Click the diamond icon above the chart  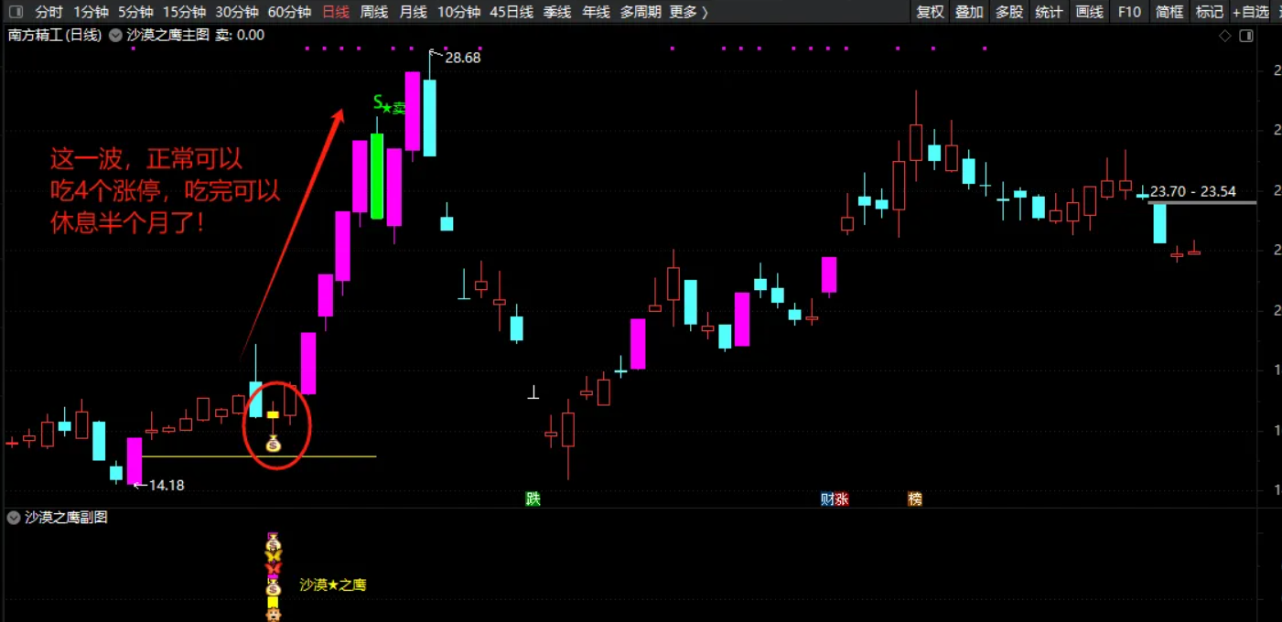point(1224,36)
